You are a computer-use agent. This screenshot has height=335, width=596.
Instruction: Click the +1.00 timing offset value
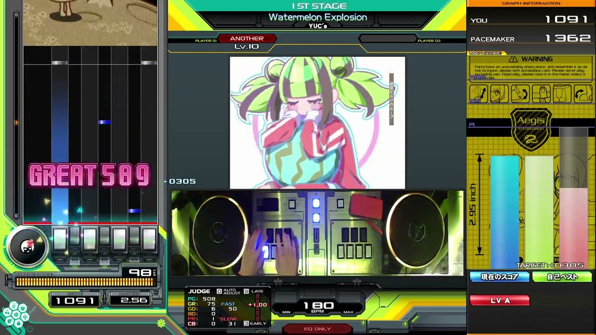257,305
